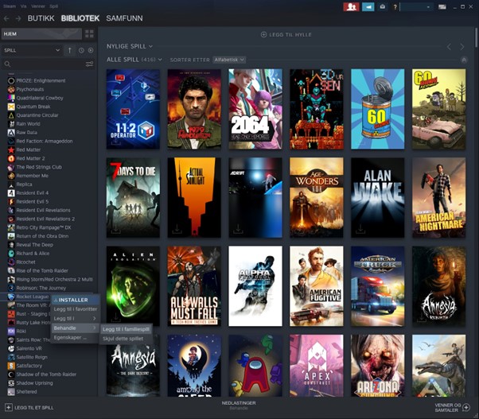This screenshot has width=479, height=419.
Task: Open the Venner menu in the menu bar
Action: click(38, 6)
